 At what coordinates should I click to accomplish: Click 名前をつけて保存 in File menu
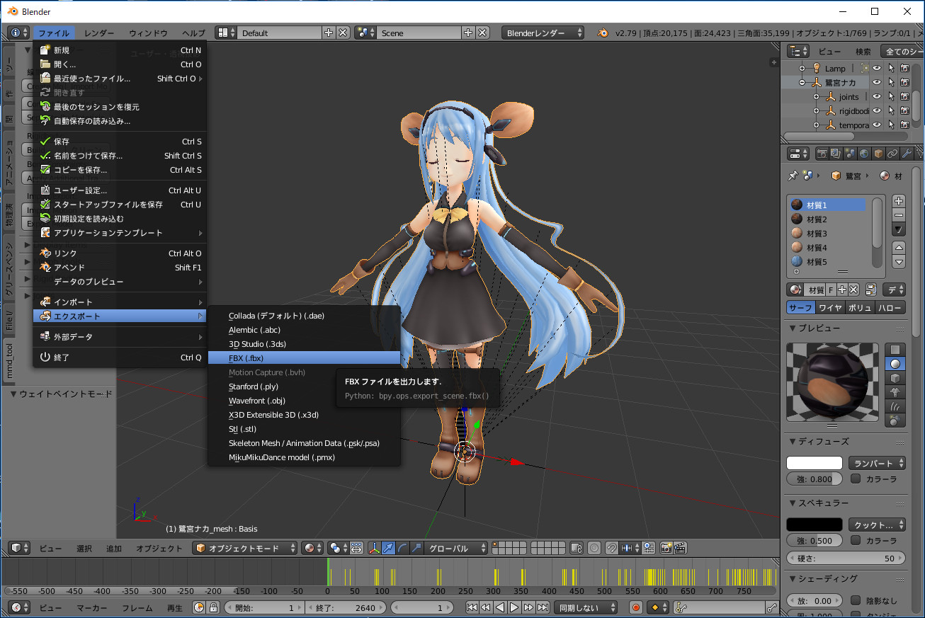click(120, 156)
